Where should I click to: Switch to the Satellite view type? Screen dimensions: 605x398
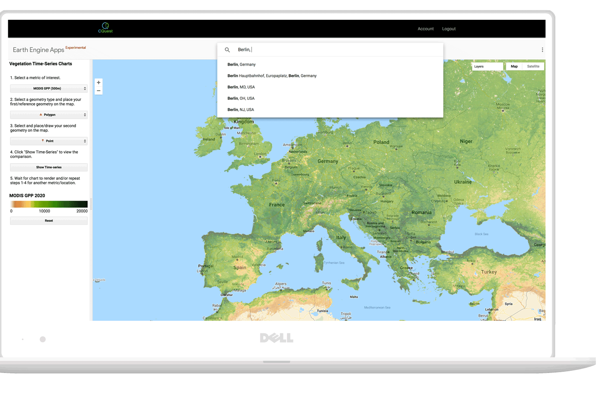pos(533,66)
